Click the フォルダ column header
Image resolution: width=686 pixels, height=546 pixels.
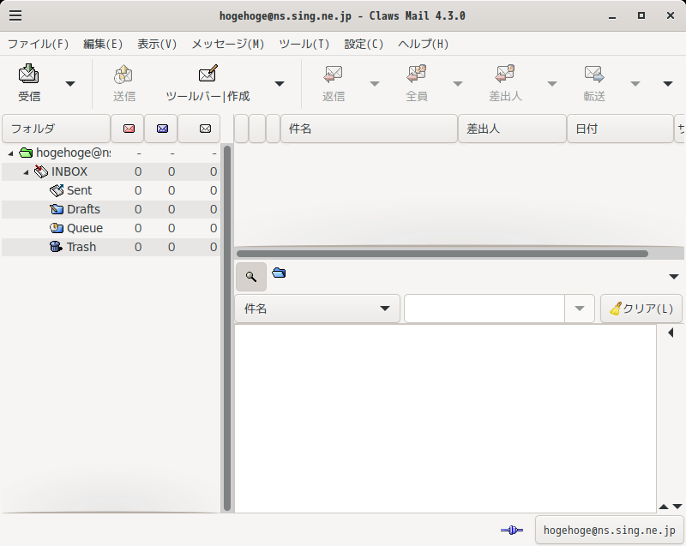pos(56,129)
